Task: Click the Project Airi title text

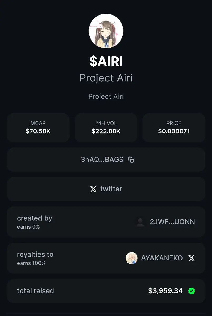Action: (106, 78)
